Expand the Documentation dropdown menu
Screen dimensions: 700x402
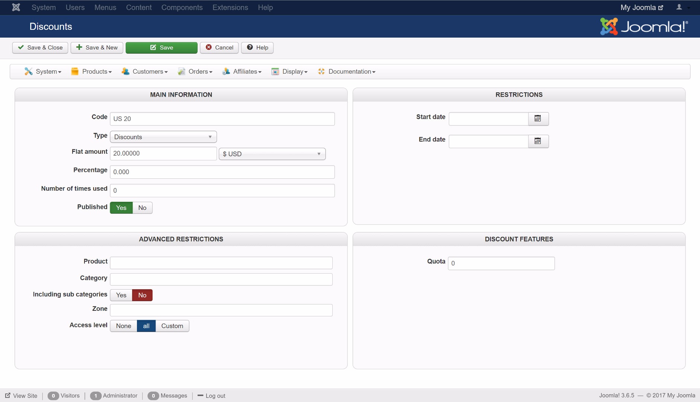(x=347, y=71)
